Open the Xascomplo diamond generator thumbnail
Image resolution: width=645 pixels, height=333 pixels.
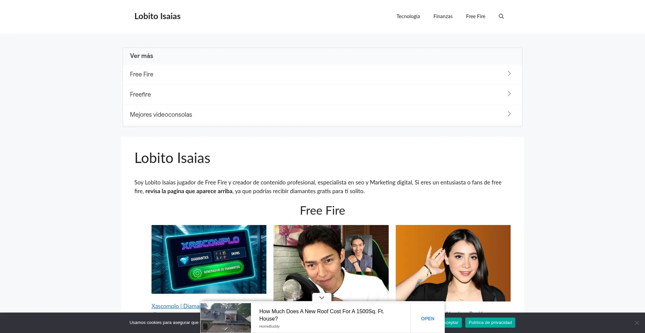point(209,259)
